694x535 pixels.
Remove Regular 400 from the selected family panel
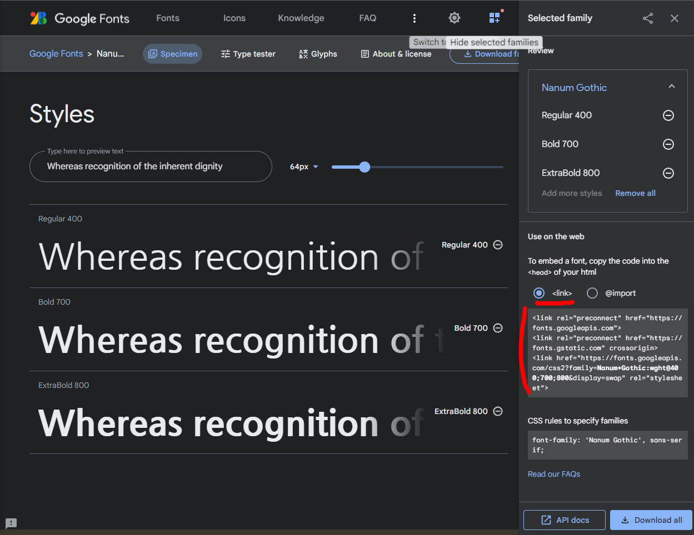click(668, 115)
